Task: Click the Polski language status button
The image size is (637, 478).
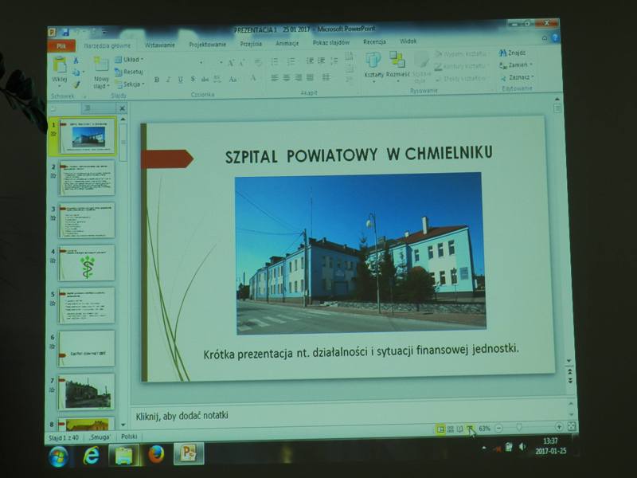Action: (x=129, y=437)
